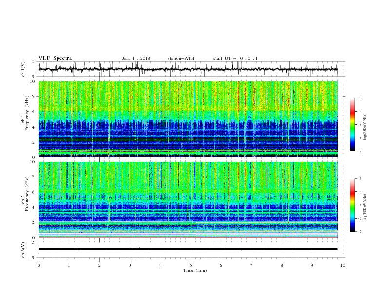Click time axis tick label "3"
Image resolution: width=386 pixels, height=298 pixels.
pyautogui.click(x=130, y=265)
